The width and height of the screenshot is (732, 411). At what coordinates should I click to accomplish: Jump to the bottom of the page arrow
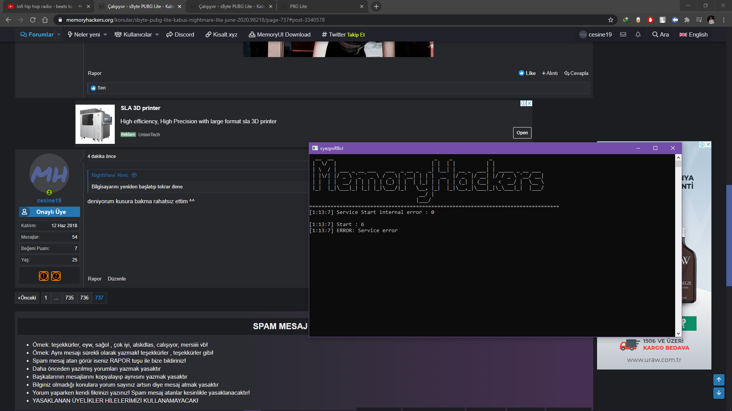tap(719, 393)
